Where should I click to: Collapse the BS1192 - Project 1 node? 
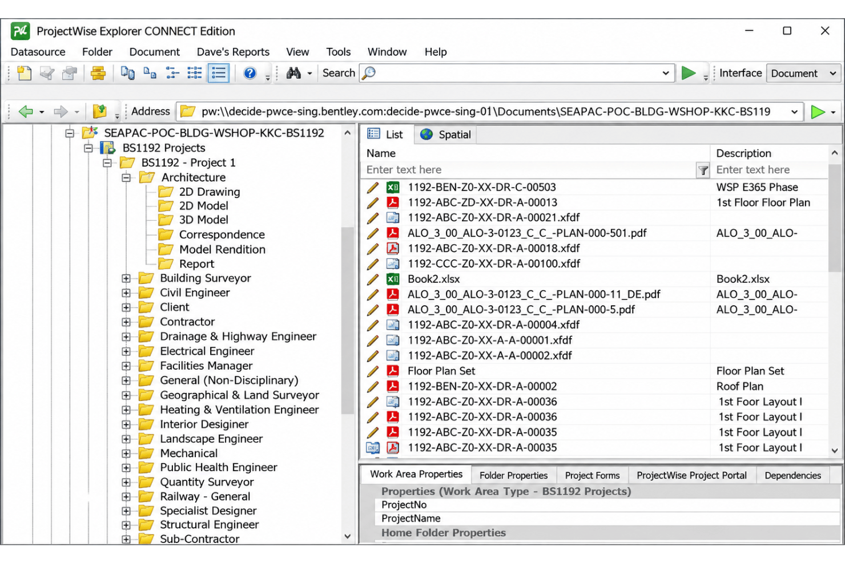(107, 163)
